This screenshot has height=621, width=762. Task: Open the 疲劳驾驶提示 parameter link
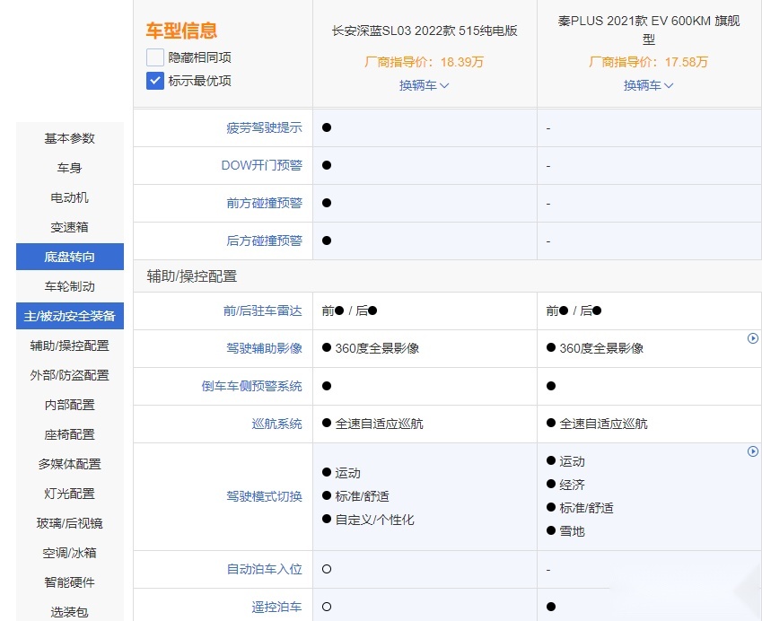pyautogui.click(x=264, y=127)
